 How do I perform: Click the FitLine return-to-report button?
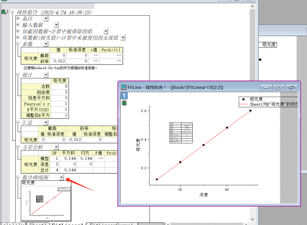(x=291, y=87)
